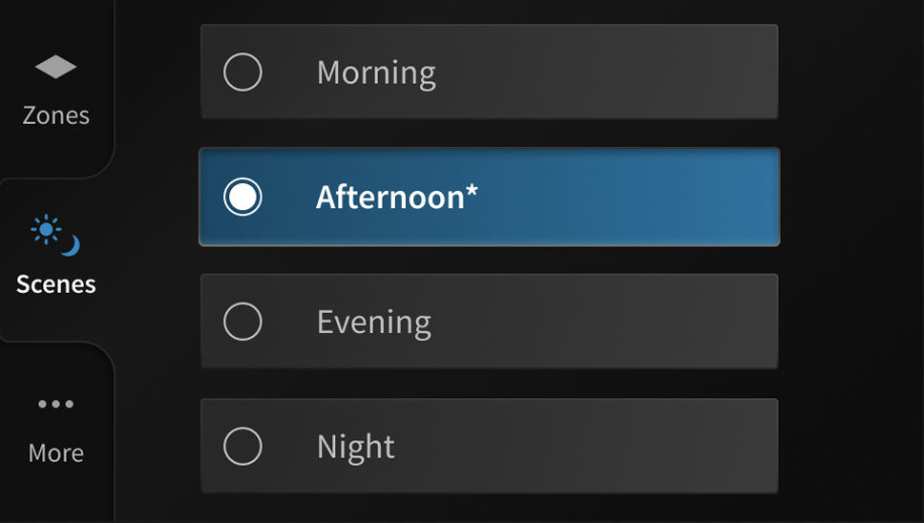Click the Scenes sun and moon icon
The width and height of the screenshot is (924, 523).
tap(54, 236)
